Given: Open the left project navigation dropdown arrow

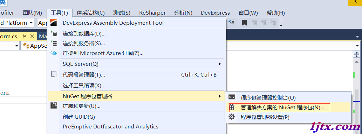Looking at the screenshot, I should [16, 46].
